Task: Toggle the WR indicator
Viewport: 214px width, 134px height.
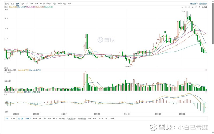Action: tap(89, 118)
